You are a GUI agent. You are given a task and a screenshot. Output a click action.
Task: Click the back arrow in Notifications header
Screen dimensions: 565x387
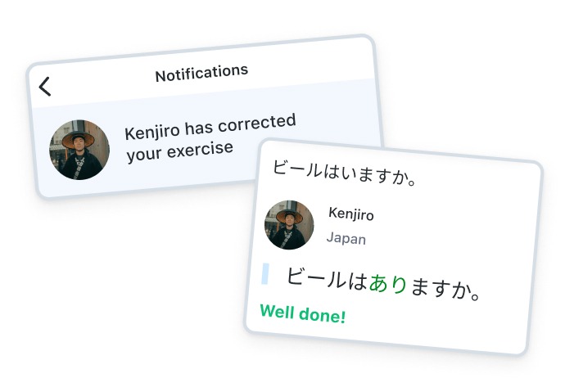click(45, 86)
